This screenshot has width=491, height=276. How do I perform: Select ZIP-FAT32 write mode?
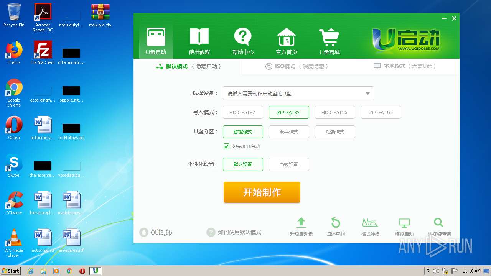289,112
